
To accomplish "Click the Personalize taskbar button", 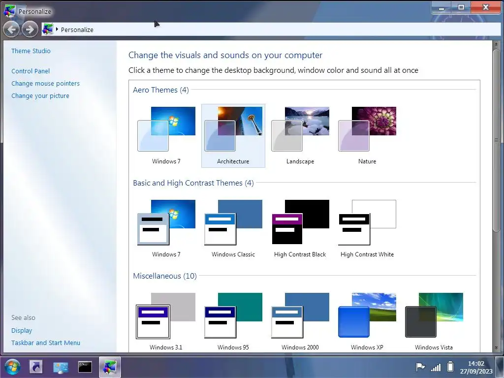I will click(110, 367).
